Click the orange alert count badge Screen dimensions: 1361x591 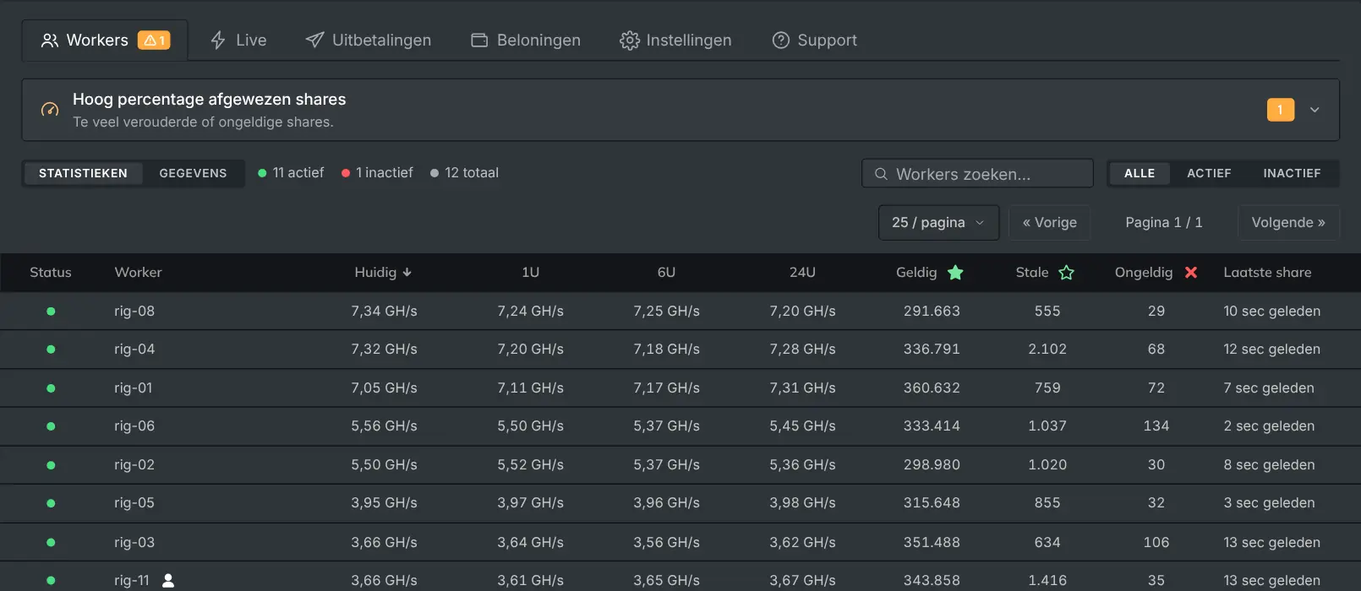click(x=1281, y=110)
